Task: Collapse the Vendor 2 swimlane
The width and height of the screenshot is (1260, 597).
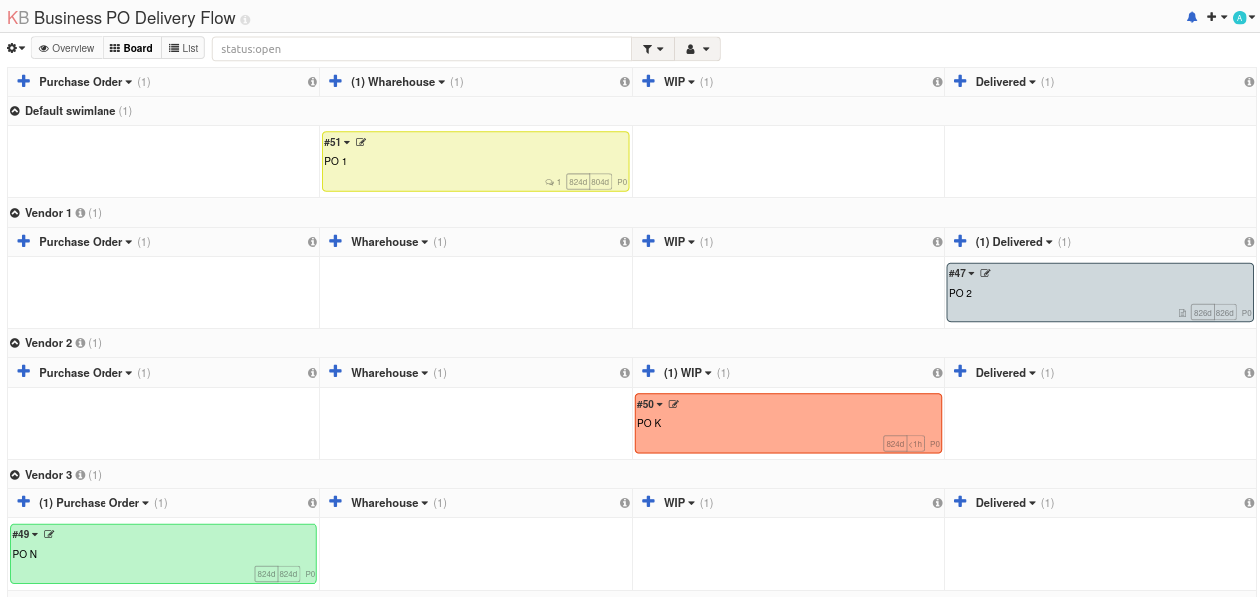Action: pos(15,343)
